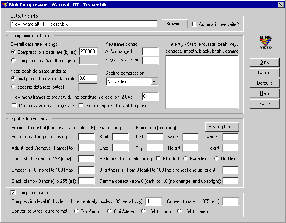The image size is (286, 223).
Task: Click the scaling Height field under Scaling type
Action: tap(231, 148)
